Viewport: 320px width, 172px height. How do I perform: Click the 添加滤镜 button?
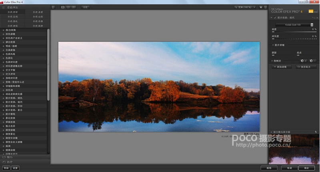click(282, 67)
